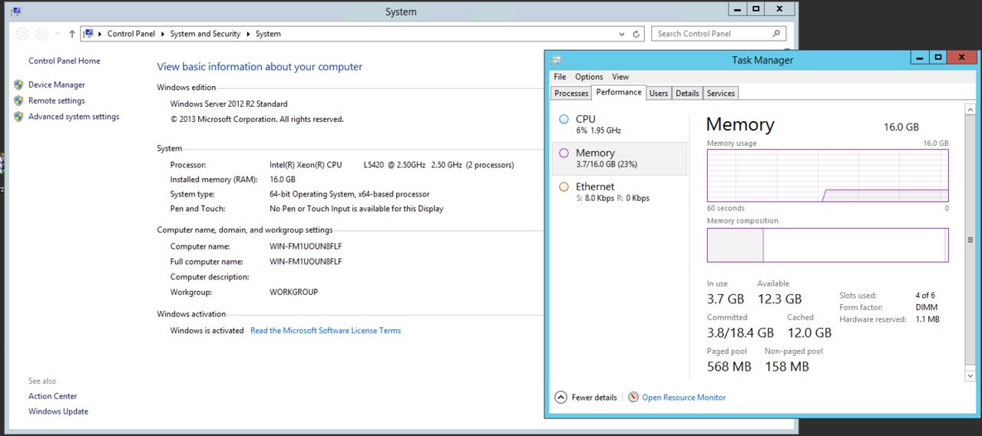Collapse with the Fewer details chevron
This screenshot has width=982, height=436.
pos(560,398)
